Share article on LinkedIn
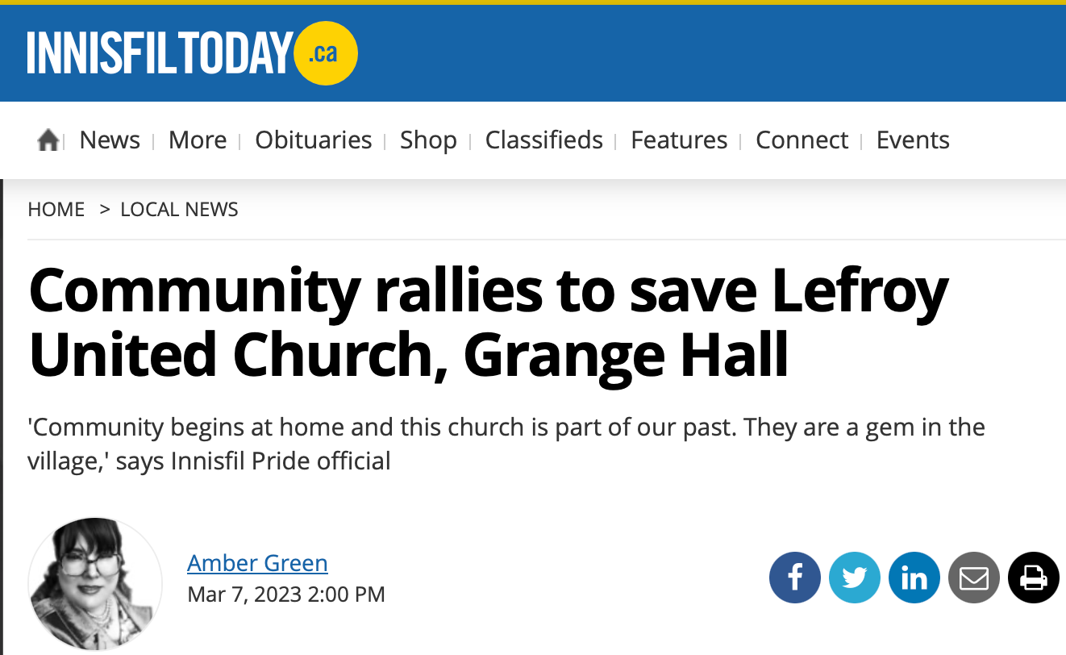 [x=914, y=578]
